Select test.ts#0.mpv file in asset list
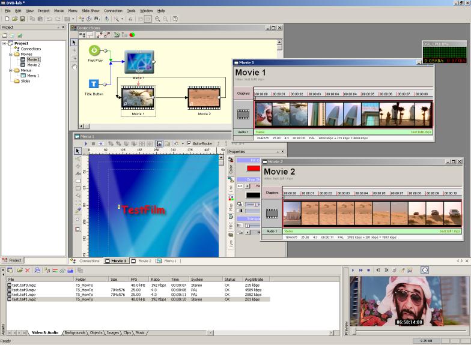 click(x=24, y=290)
